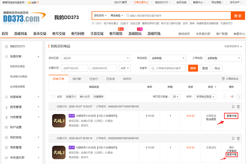Go to next page of orders arrow
246x164 pixels.
click(x=239, y=97)
